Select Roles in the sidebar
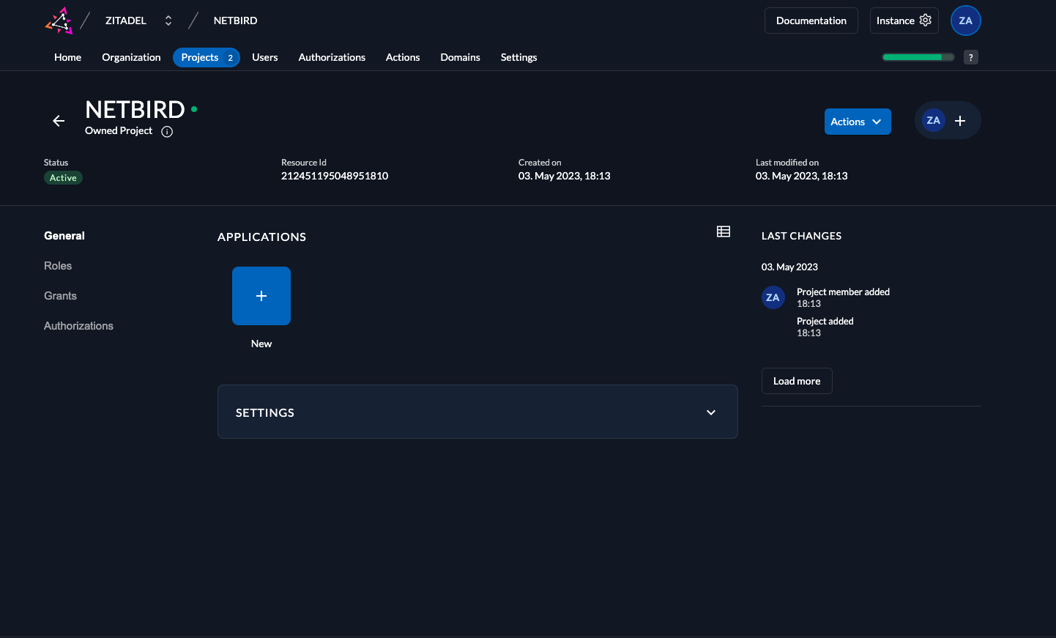This screenshot has height=638, width=1056. pyautogui.click(x=58, y=265)
